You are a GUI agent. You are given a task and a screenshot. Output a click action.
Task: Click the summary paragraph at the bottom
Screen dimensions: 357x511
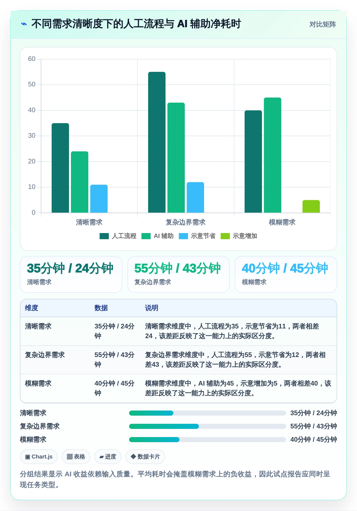tap(175, 479)
